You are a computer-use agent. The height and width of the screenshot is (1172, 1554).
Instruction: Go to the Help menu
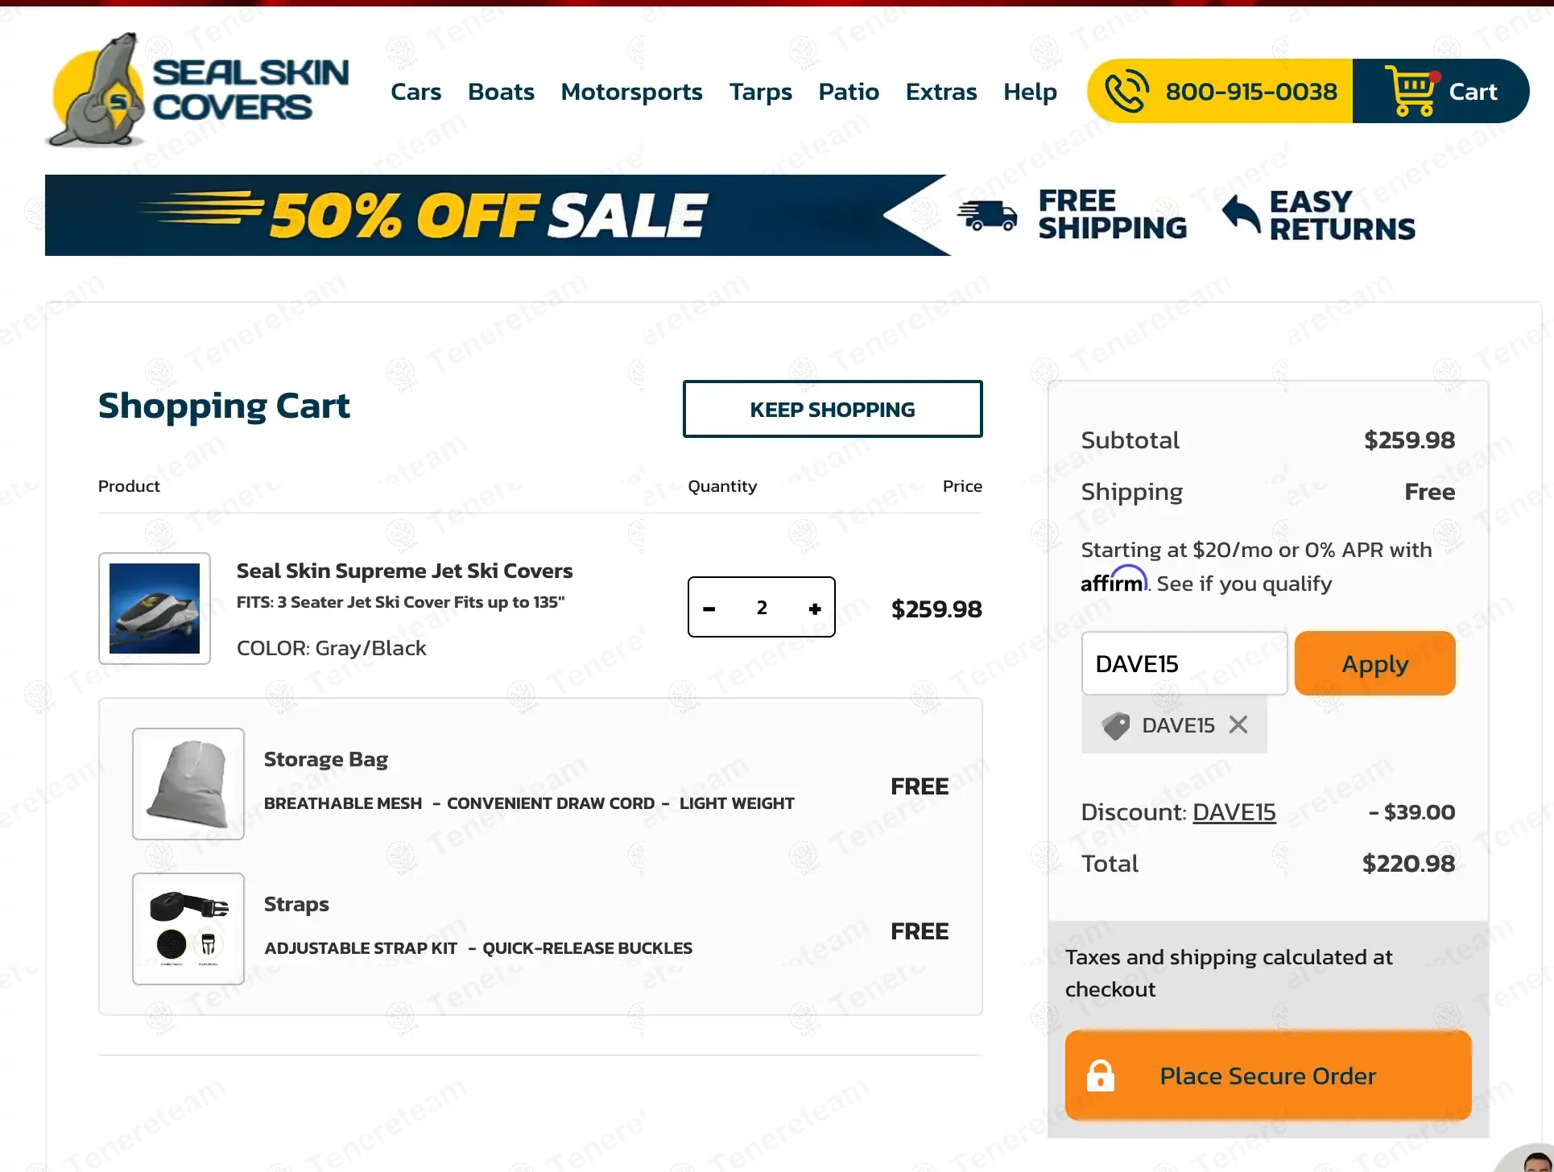1030,92
